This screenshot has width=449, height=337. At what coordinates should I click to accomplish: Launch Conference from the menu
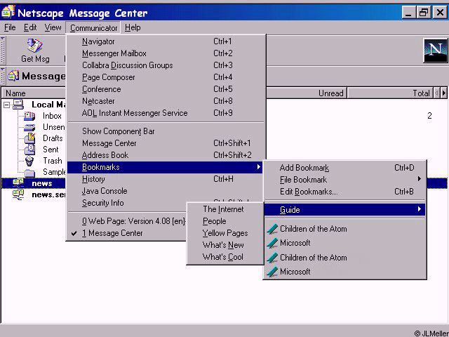tap(166, 89)
